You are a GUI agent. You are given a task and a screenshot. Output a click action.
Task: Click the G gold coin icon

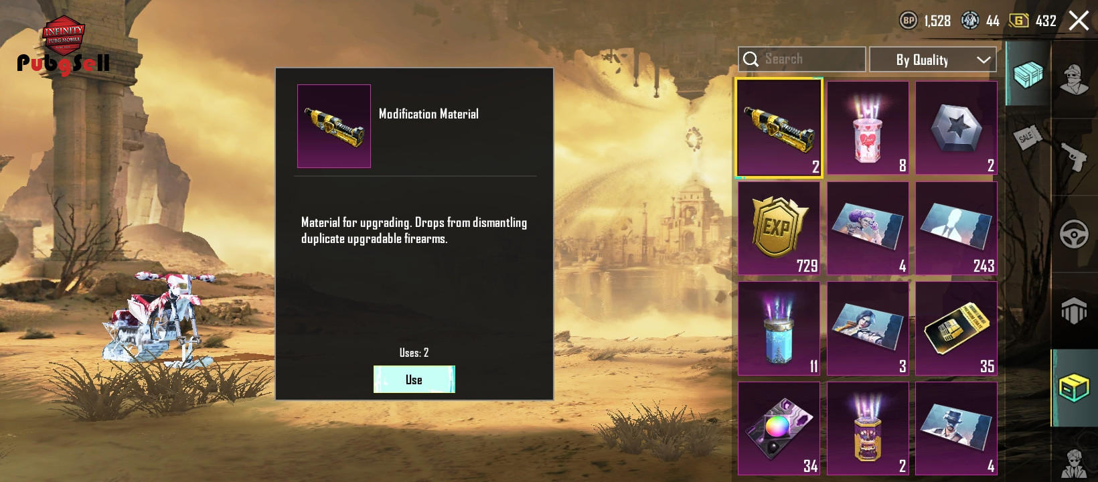click(1018, 21)
